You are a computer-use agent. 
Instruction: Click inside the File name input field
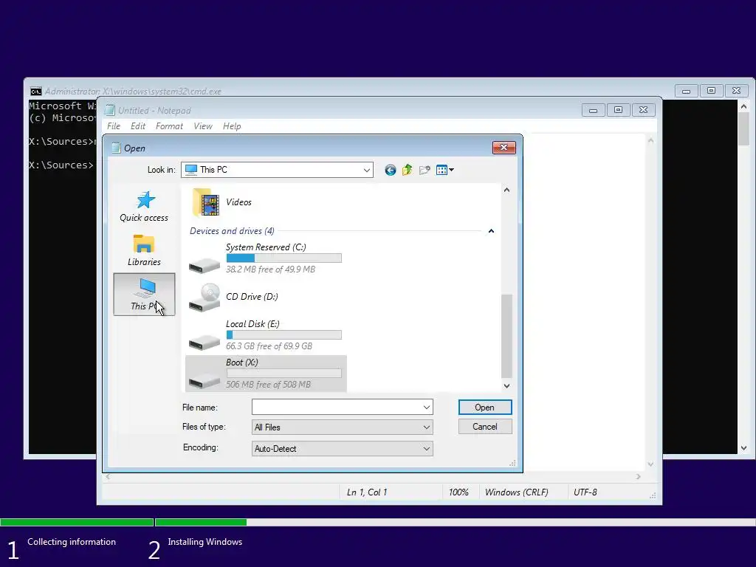coord(337,408)
